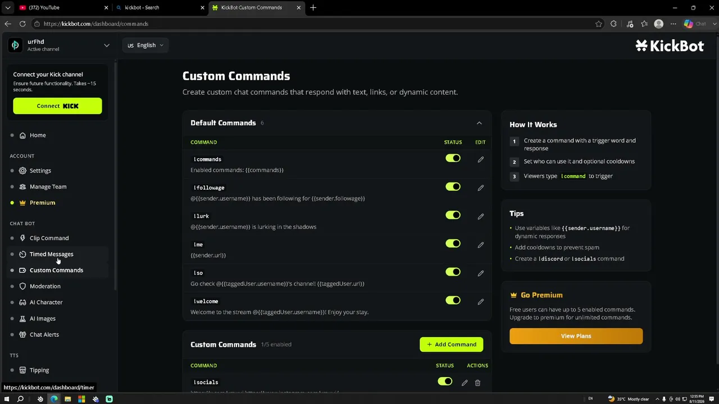
Task: Open the browser settings ellipsis menu
Action: [674, 24]
